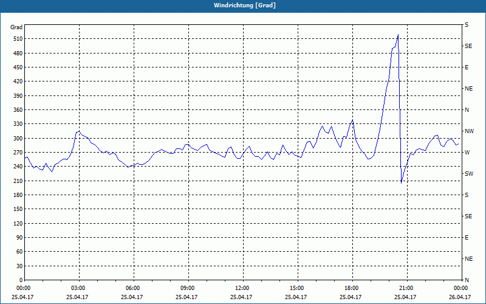The width and height of the screenshot is (486, 304).
Task: Pick the 18:00 time label
Action: pyautogui.click(x=351, y=288)
